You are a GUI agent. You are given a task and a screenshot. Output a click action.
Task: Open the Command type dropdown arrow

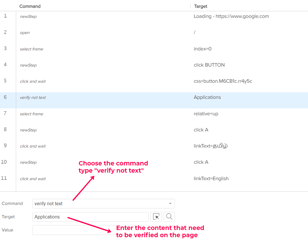tap(170, 203)
